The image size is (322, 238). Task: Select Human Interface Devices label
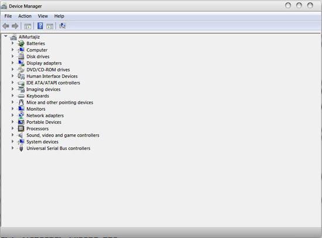point(52,76)
